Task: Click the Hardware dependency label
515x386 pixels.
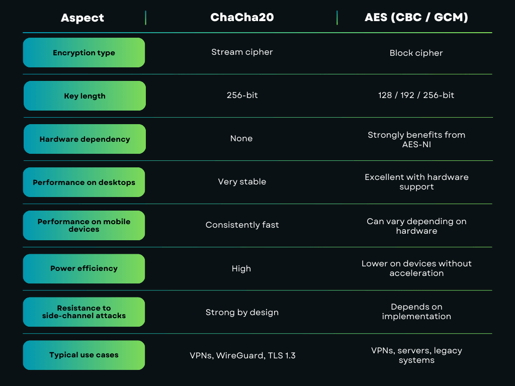Action: tap(84, 139)
